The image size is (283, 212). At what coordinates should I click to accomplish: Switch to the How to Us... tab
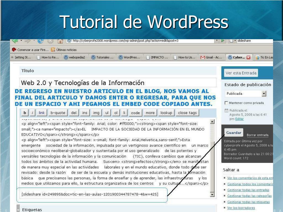point(184,57)
